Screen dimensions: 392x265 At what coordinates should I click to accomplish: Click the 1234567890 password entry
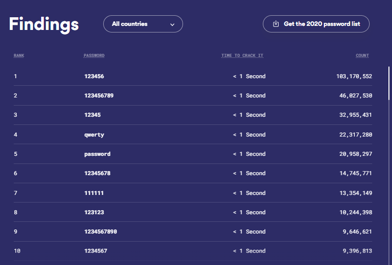(101, 231)
